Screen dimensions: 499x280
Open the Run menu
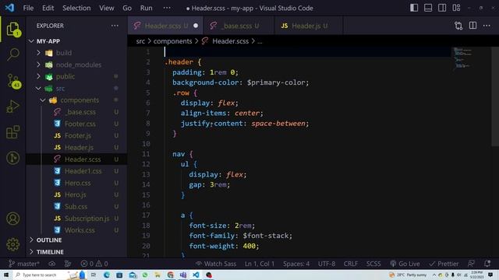(146, 8)
